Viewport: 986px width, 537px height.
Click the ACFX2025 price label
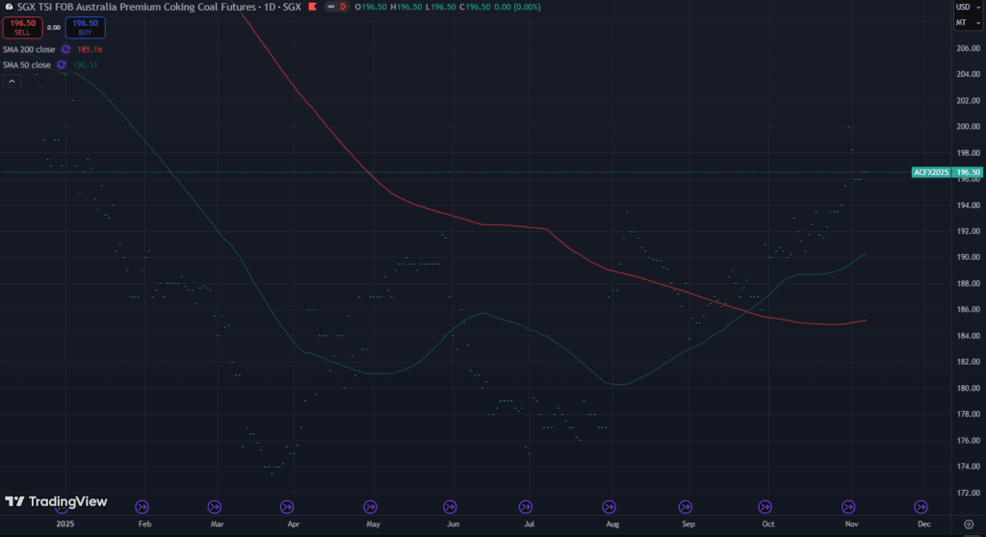(931, 172)
